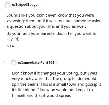Click the phrase 'spill the beans'
Screen dimensions: 109x105
[x=26, y=84]
